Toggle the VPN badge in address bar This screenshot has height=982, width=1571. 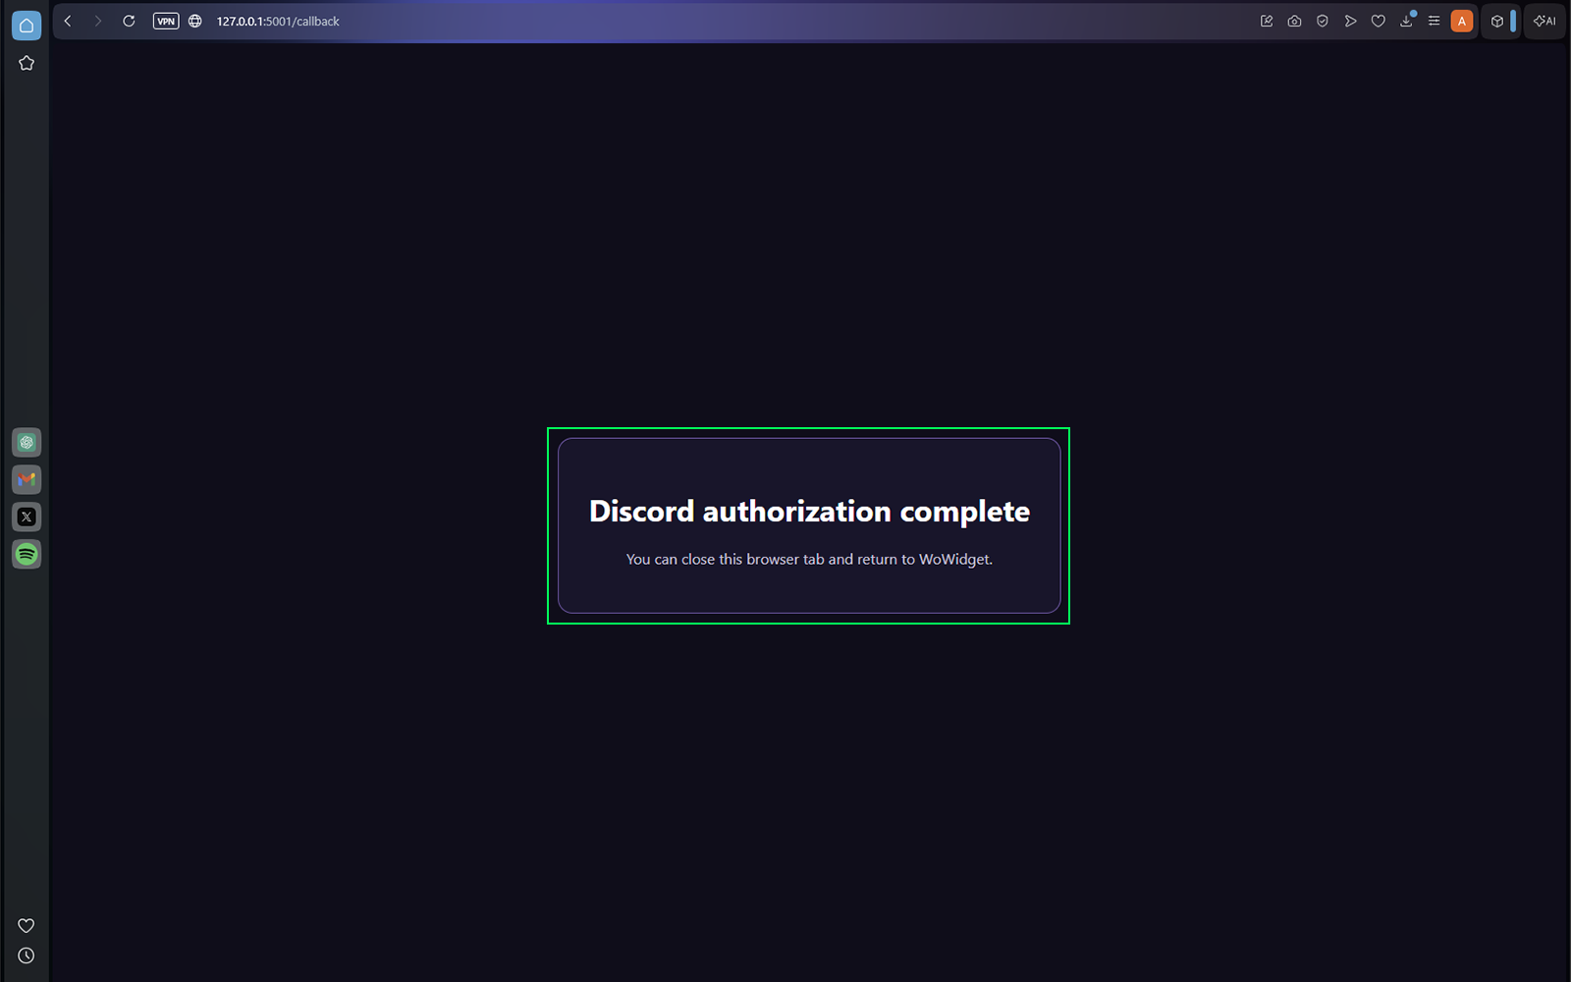click(x=166, y=21)
